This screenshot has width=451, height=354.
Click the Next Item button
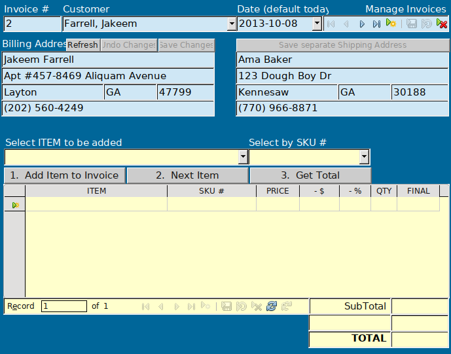click(x=187, y=175)
